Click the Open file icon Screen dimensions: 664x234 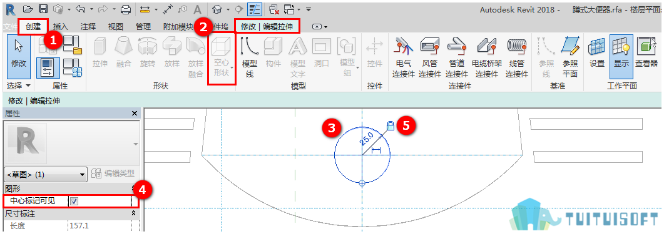click(x=28, y=9)
